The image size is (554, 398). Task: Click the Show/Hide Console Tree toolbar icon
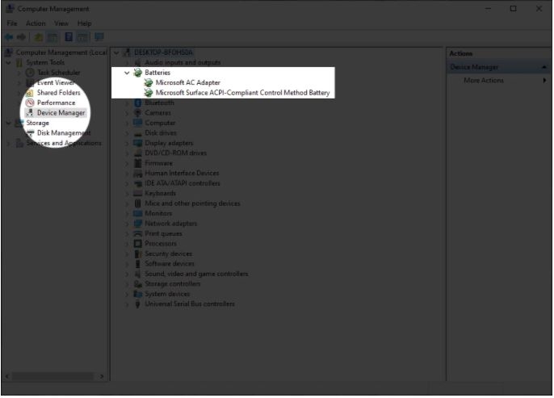point(52,37)
